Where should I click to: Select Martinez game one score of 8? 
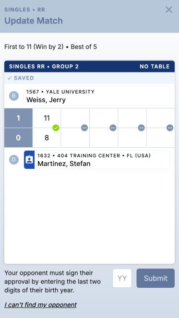click(x=47, y=138)
